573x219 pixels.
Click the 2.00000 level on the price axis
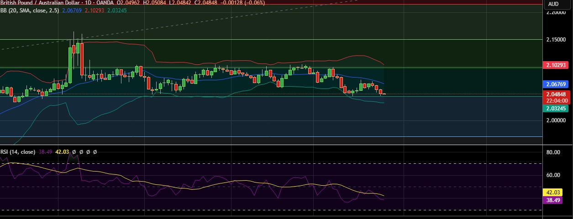pyautogui.click(x=556, y=120)
